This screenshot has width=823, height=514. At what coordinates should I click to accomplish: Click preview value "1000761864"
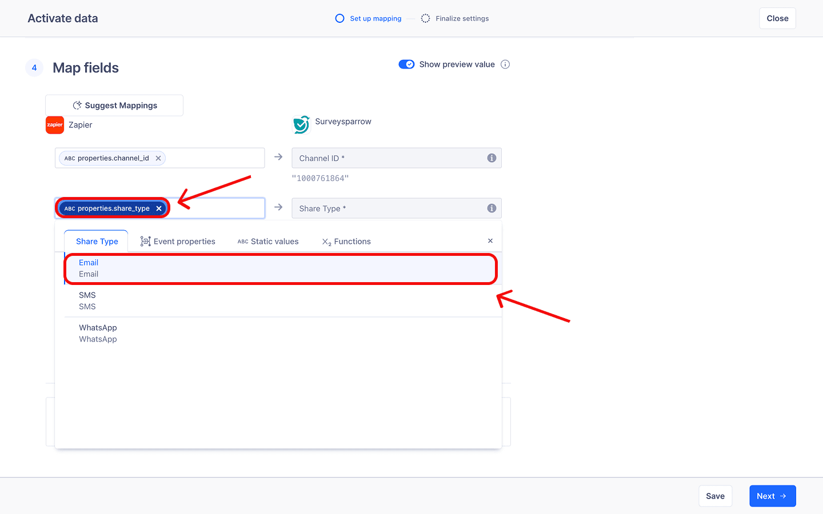pyautogui.click(x=320, y=178)
